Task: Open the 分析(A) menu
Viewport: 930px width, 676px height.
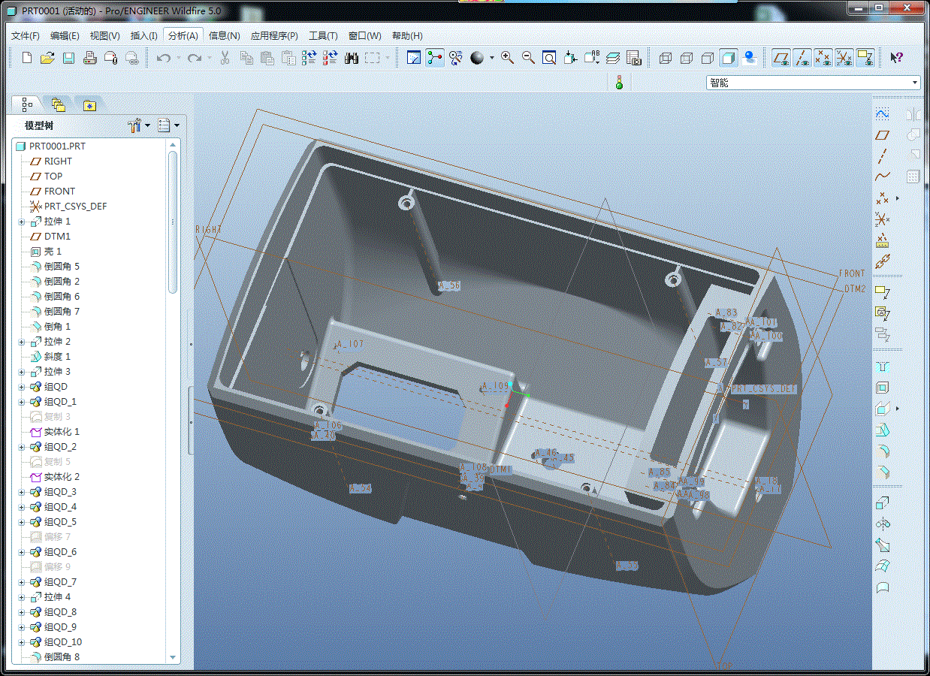Action: click(183, 35)
